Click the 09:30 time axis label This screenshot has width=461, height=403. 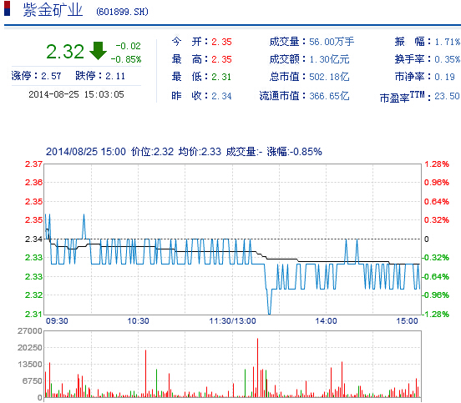tap(57, 321)
